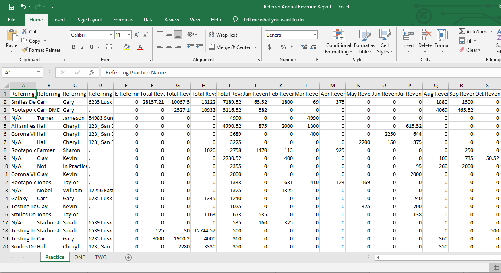
Task: Click the AutoSum button
Action: tap(473, 31)
